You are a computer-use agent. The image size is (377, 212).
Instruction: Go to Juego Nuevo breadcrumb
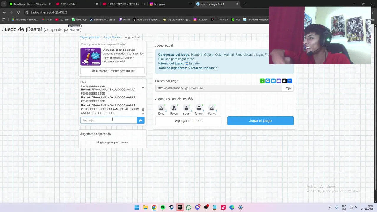coord(111,37)
